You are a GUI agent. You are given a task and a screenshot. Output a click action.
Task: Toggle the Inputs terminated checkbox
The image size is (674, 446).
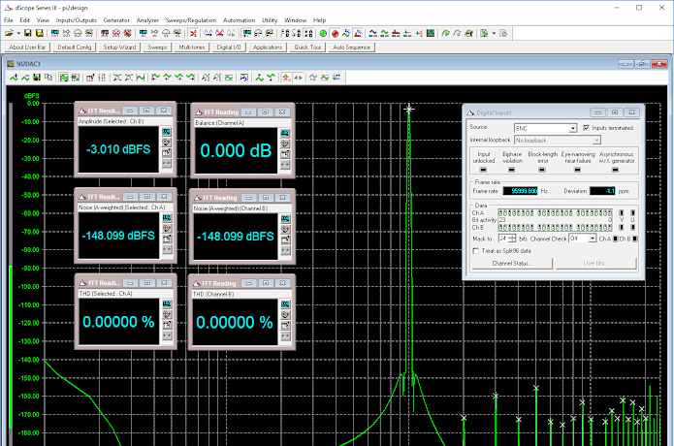[586, 127]
